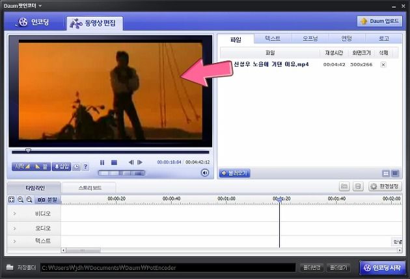Minimize the PotEncoder window
Screen dimensions: 410x279
tap(394, 6)
